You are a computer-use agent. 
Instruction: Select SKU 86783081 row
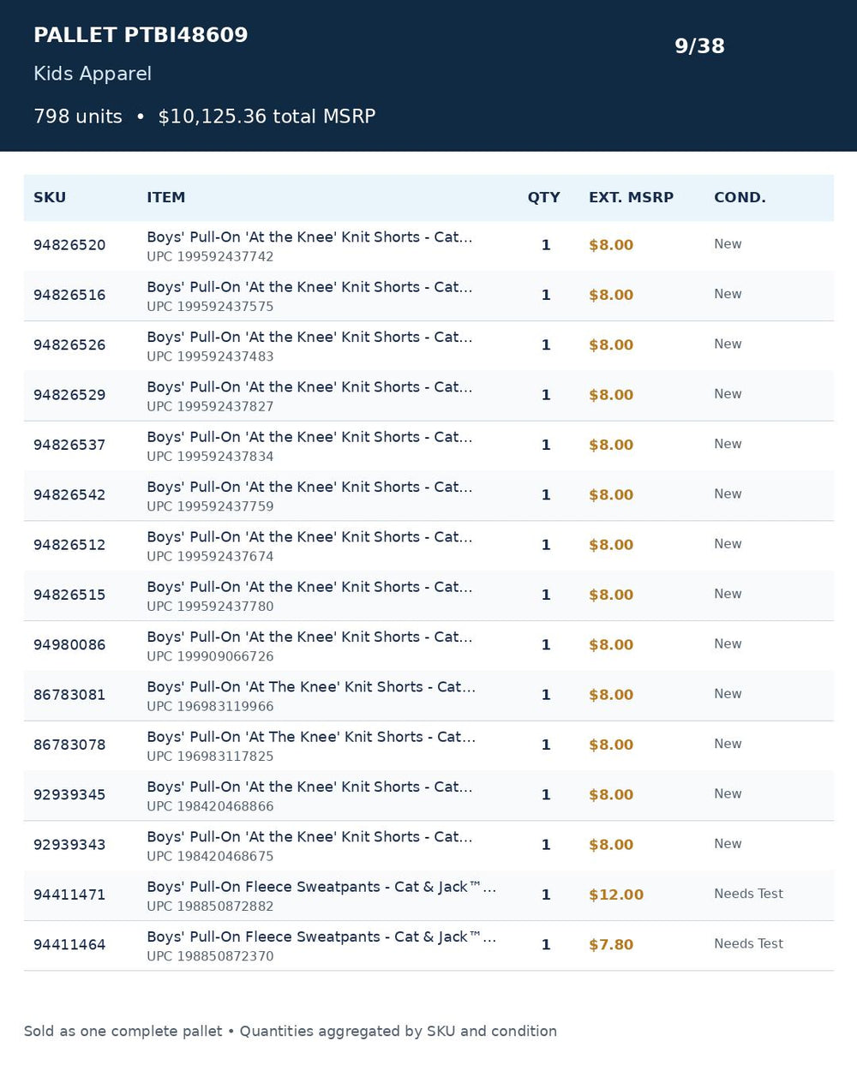pyautogui.click(x=428, y=696)
